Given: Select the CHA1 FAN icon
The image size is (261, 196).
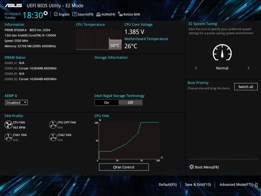Looking at the screenshot, I should [x=8, y=137].
